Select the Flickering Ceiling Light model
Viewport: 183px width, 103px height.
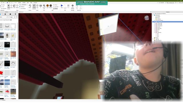tap(13, 83)
